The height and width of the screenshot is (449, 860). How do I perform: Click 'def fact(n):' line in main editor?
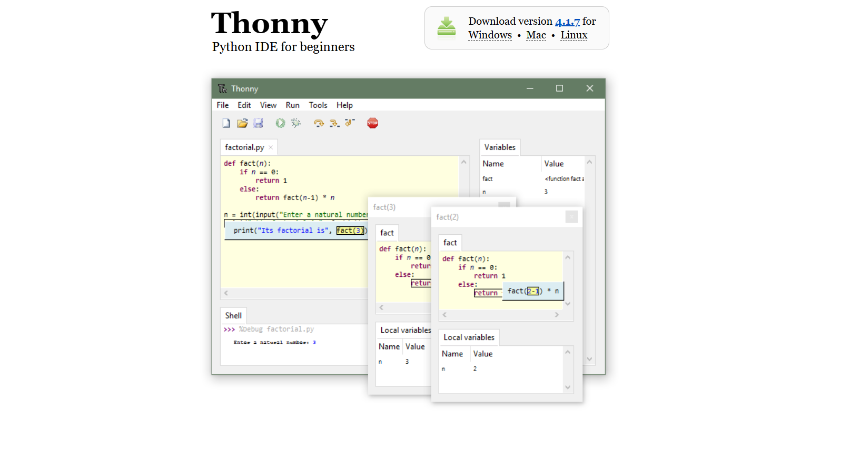pos(247,164)
